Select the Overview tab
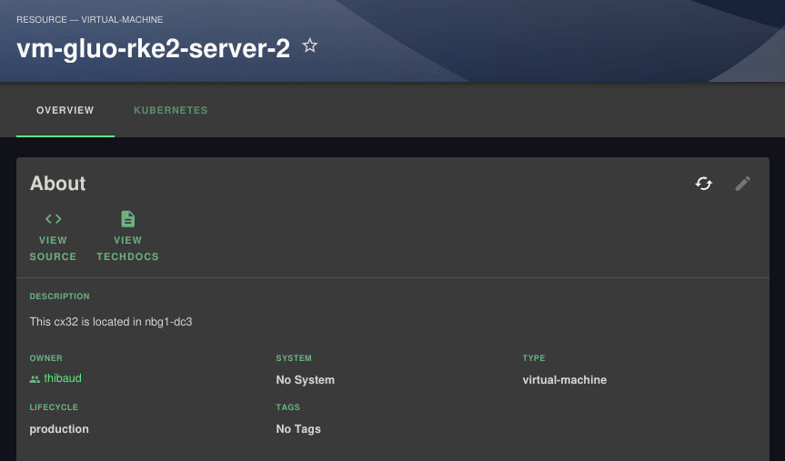This screenshot has height=461, width=785. (65, 111)
